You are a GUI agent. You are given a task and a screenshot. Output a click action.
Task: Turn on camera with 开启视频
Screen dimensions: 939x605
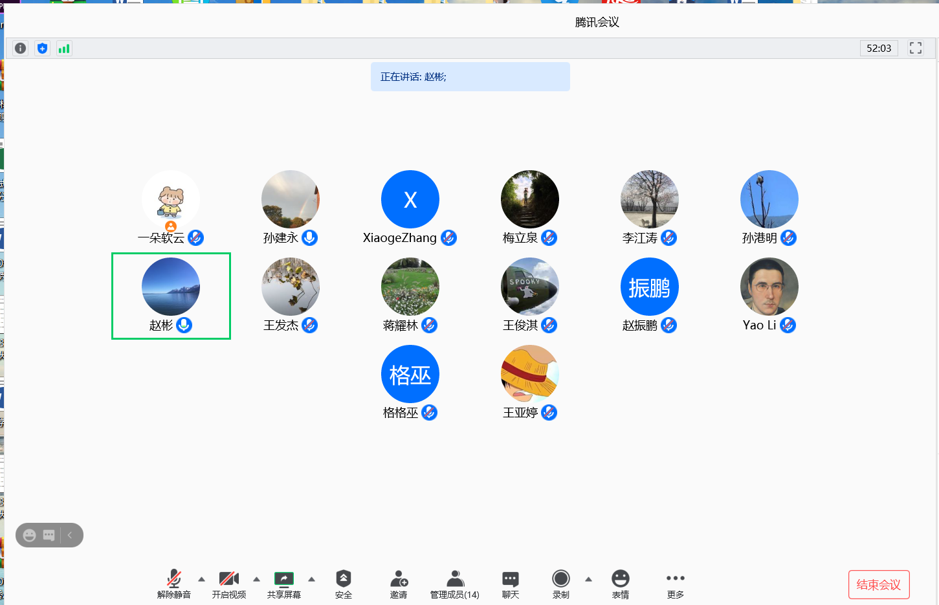click(228, 583)
